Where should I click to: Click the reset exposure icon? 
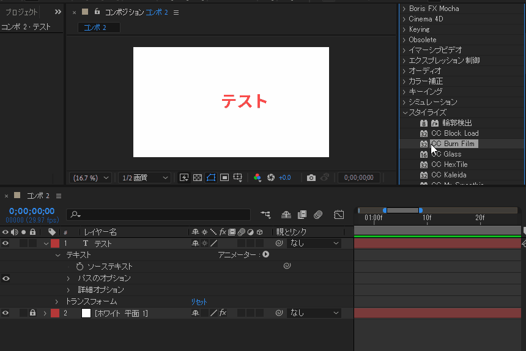point(271,178)
